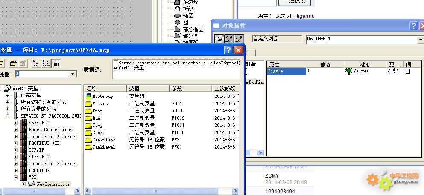The width and height of the screenshot is (424, 195).
Task: Uncheck the WinCC 变量 data source
Action: point(116,68)
